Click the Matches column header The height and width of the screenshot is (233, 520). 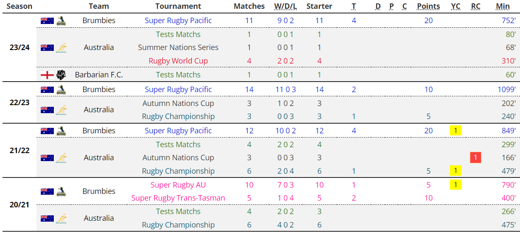click(249, 6)
